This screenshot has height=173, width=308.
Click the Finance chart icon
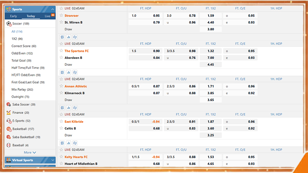(8, 113)
